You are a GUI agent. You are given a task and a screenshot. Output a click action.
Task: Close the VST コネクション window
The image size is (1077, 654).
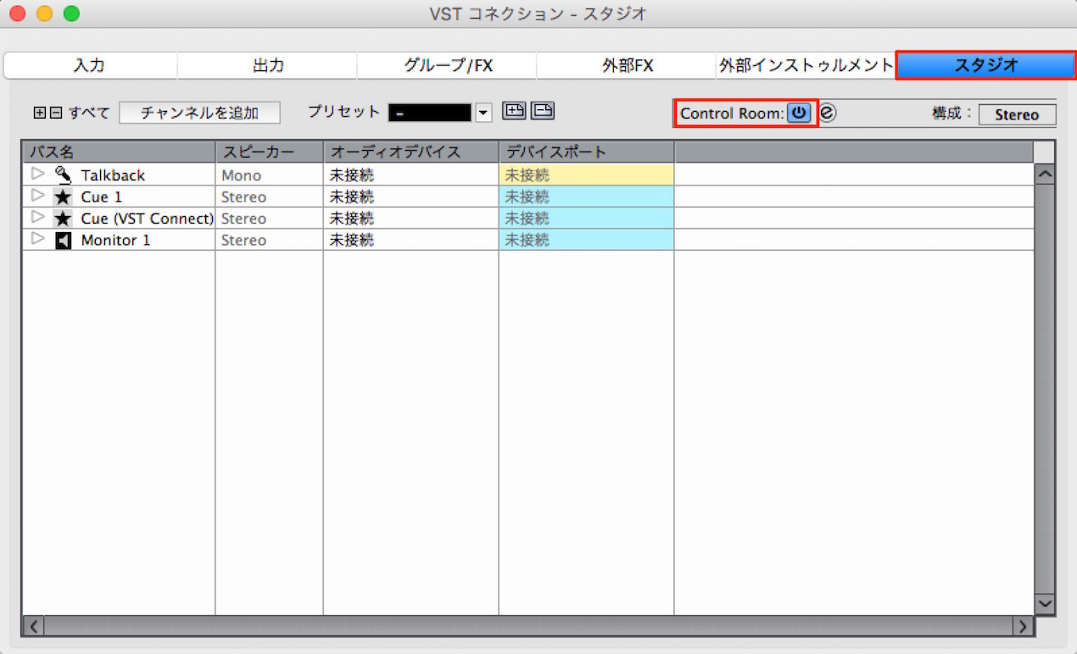tap(18, 14)
